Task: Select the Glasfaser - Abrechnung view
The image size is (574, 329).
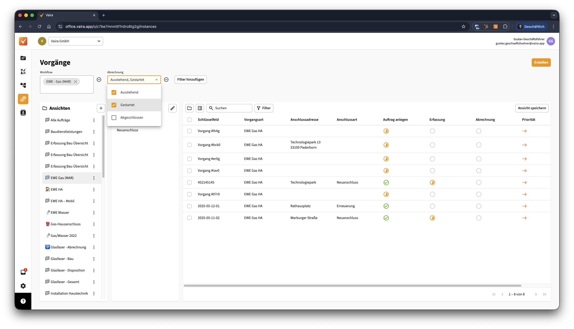Action: pos(68,247)
